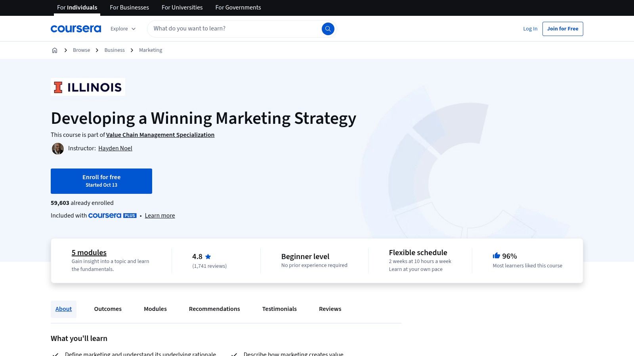634x356 pixels.
Task: Open the Reviews tab
Action: (330, 309)
